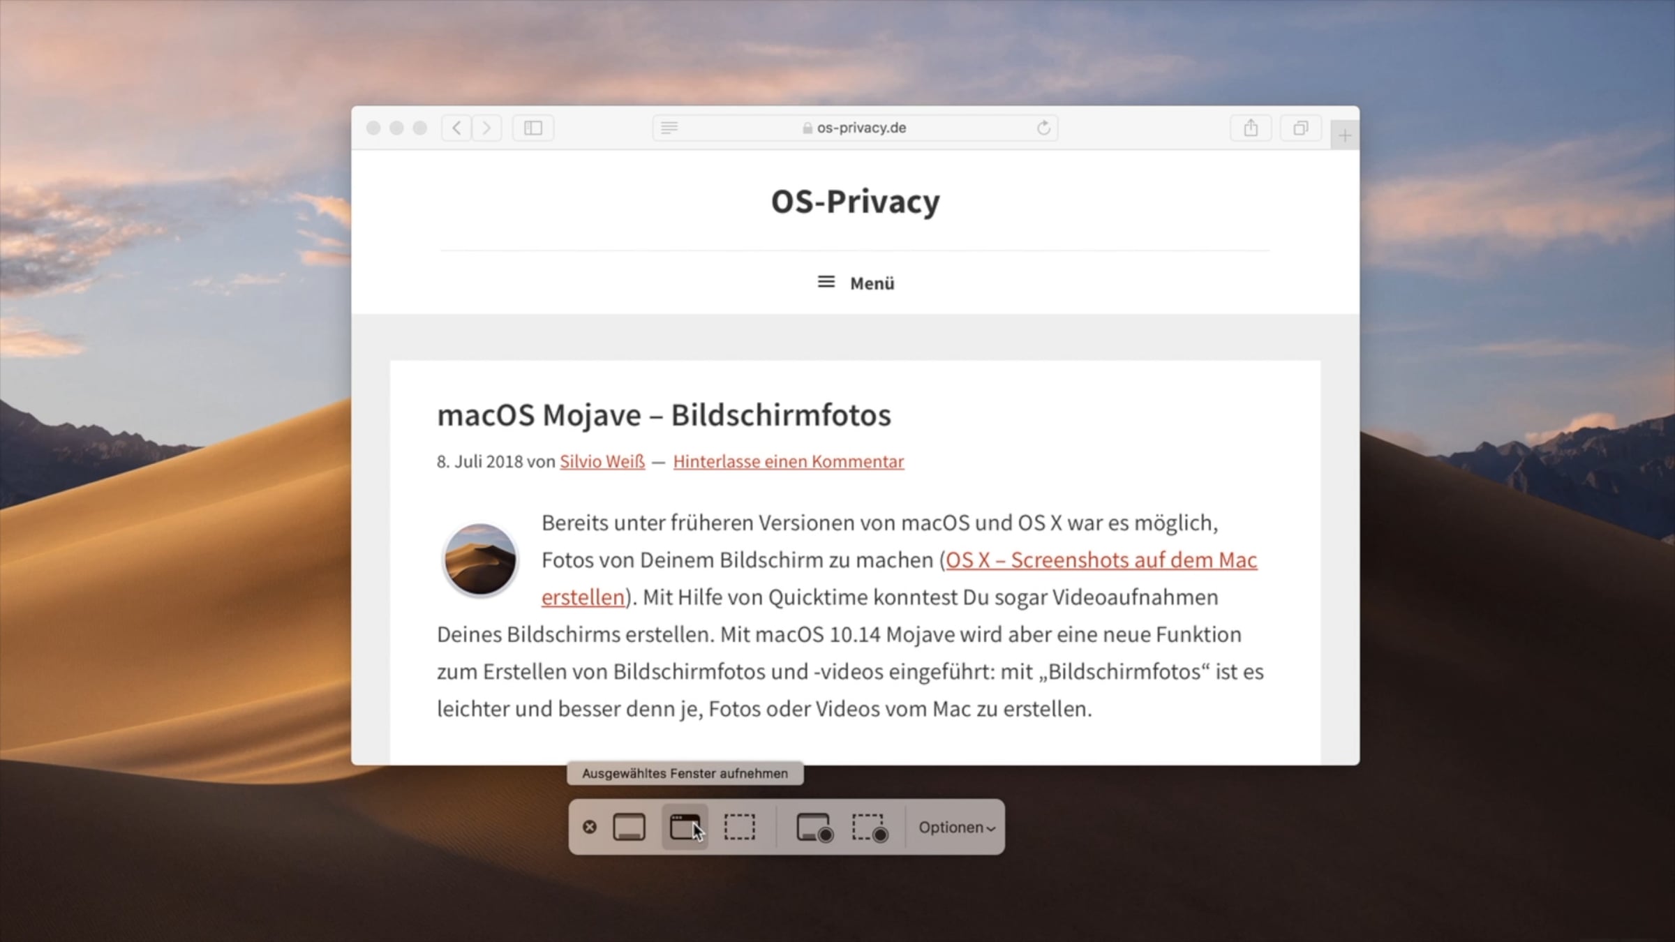Select capture selected portion mode
This screenshot has height=942, width=1675.
pyautogui.click(x=739, y=827)
